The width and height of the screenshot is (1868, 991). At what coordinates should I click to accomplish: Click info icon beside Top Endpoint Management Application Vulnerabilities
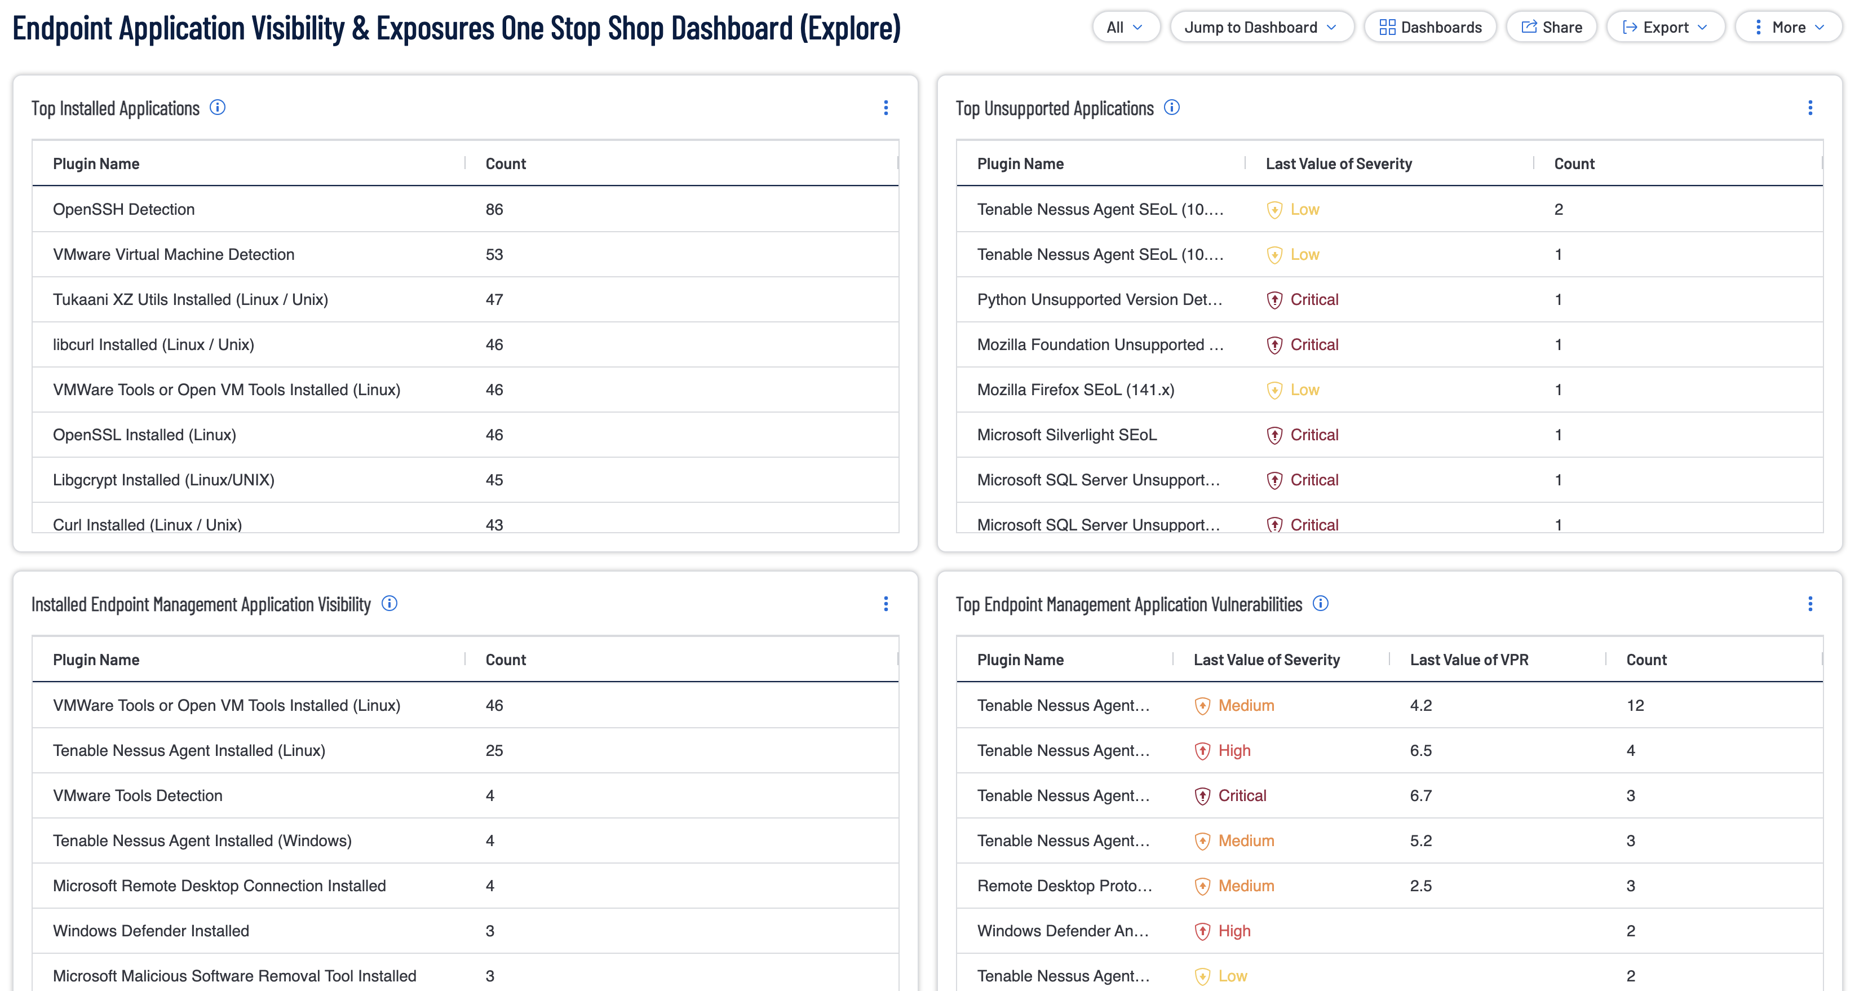click(x=1321, y=604)
